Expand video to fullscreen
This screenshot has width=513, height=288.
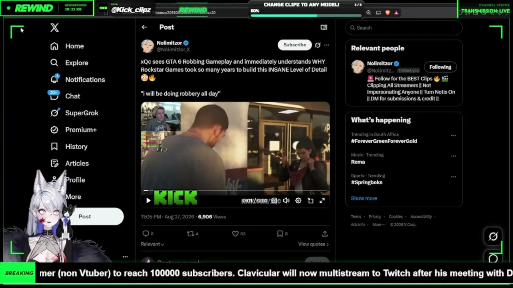[x=322, y=201]
